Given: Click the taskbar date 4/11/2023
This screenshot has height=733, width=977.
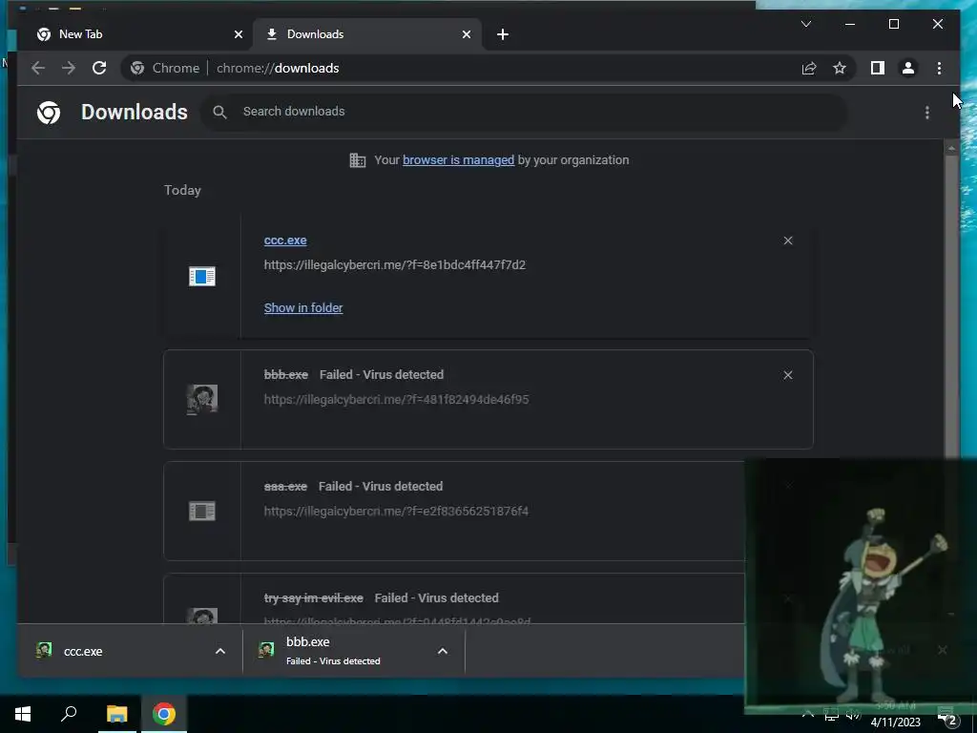Looking at the screenshot, I should [x=895, y=723].
